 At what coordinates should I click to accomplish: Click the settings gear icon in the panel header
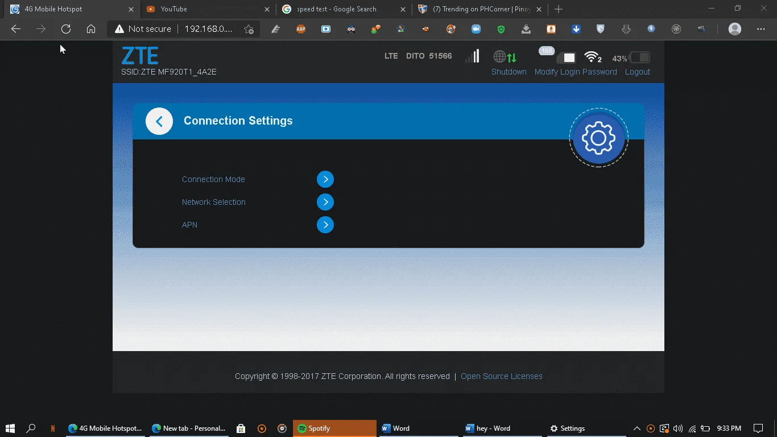598,138
